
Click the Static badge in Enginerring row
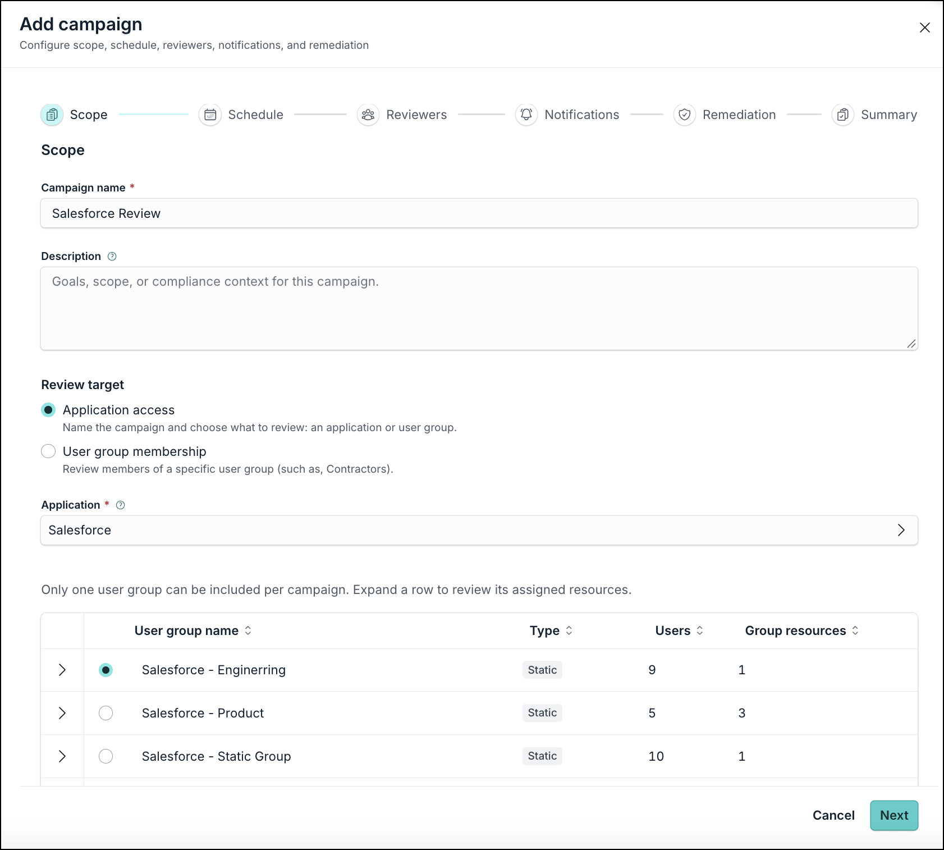click(x=542, y=670)
